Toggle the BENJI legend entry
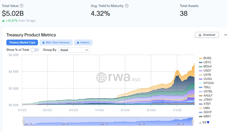Screen dimensions: 227x132 tap(207, 66)
